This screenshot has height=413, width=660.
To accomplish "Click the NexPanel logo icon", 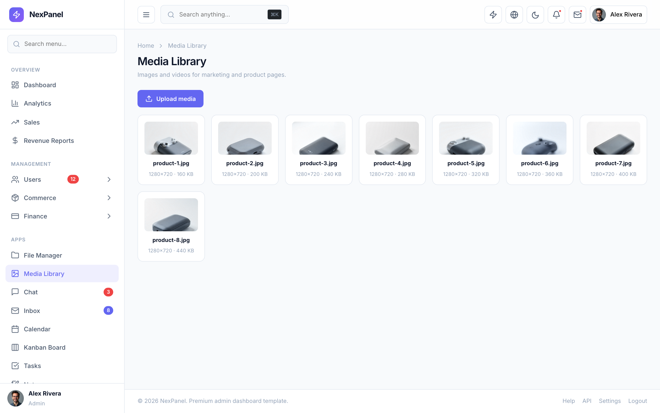I will 16,14.
